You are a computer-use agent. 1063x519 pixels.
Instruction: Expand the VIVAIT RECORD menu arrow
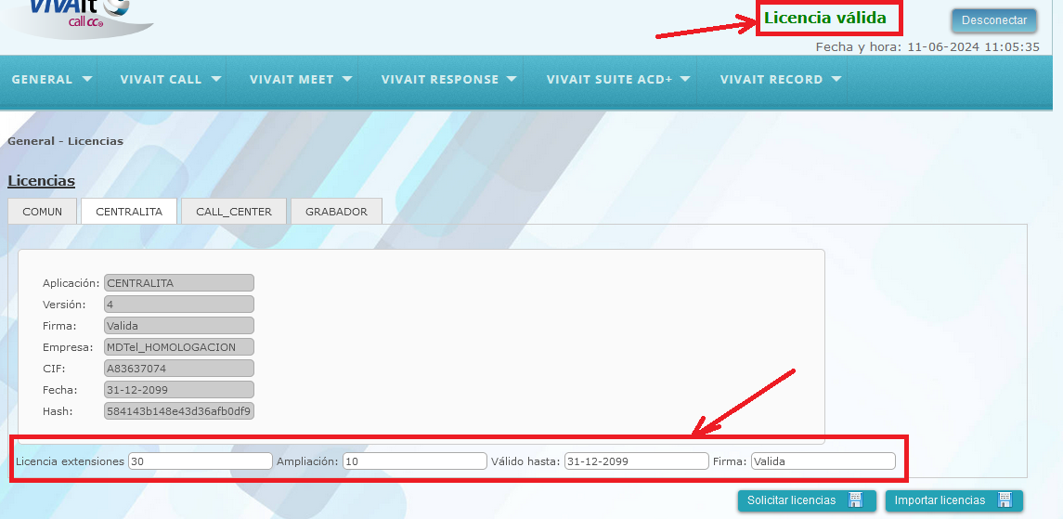tap(836, 79)
